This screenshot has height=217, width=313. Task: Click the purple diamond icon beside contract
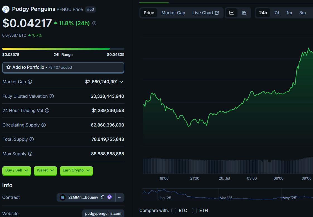coord(109,197)
